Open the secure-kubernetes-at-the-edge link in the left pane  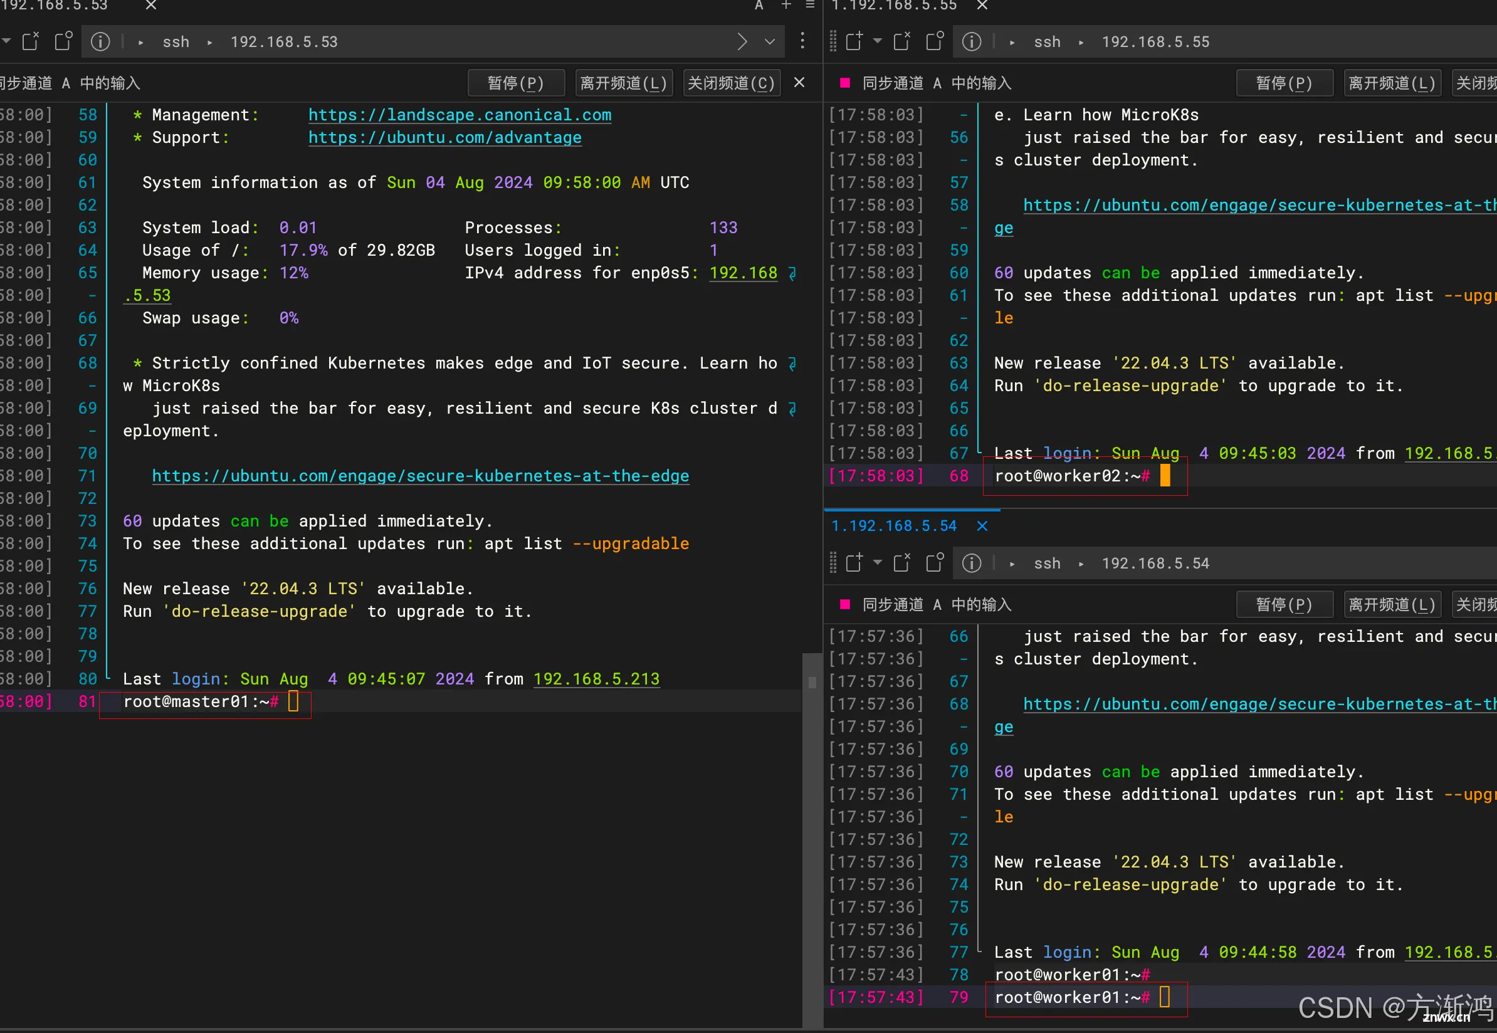tap(421, 476)
